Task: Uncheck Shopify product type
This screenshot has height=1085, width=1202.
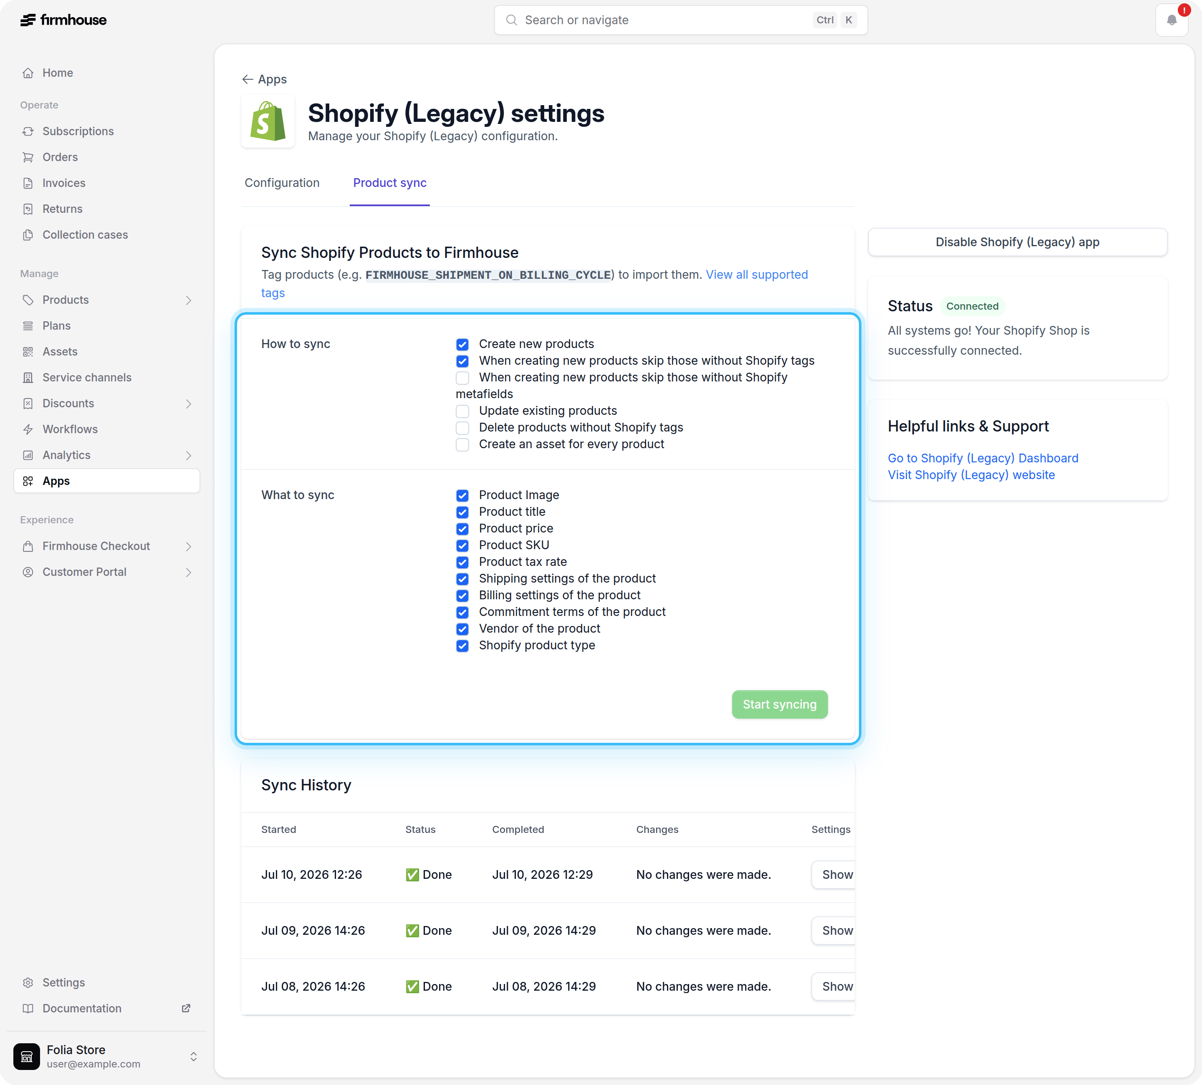Action: tap(462, 646)
